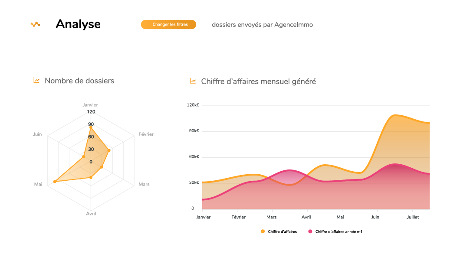Image resolution: width=450 pixels, height=267 pixels.
Task: Click the "Chiffre d'affaires année n-1" legend label
Action: [338, 232]
